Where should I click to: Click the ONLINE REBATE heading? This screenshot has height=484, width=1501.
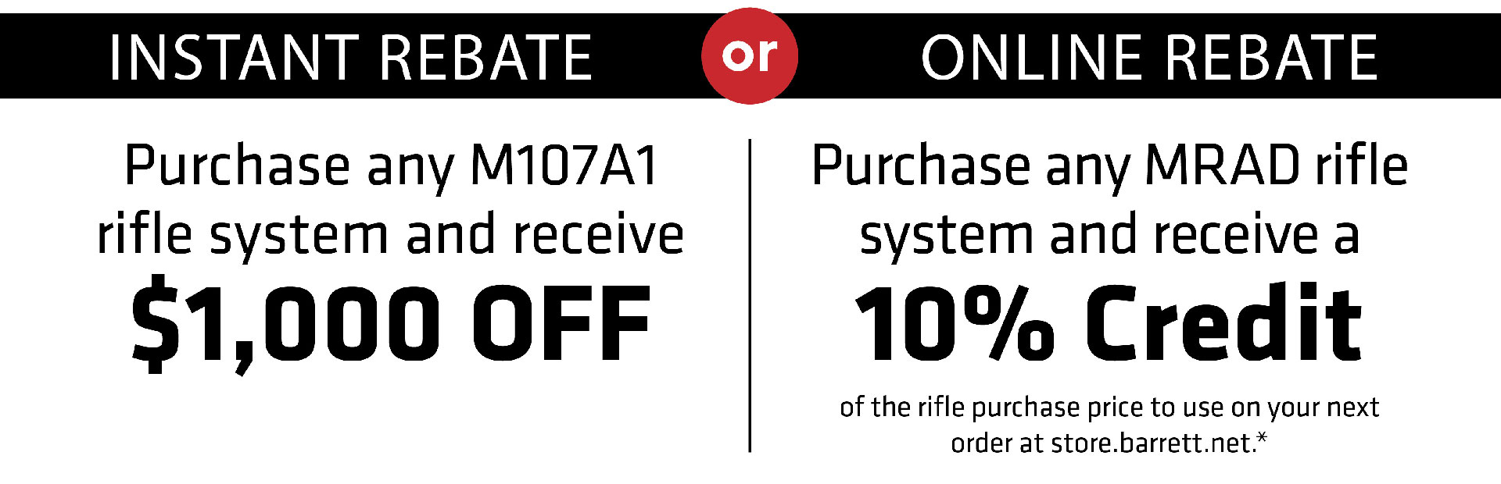1149,57
